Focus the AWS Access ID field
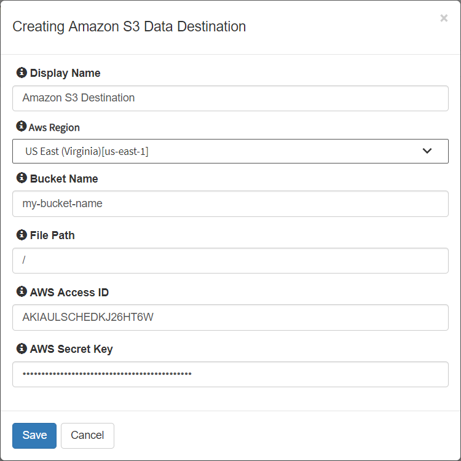 click(x=230, y=317)
